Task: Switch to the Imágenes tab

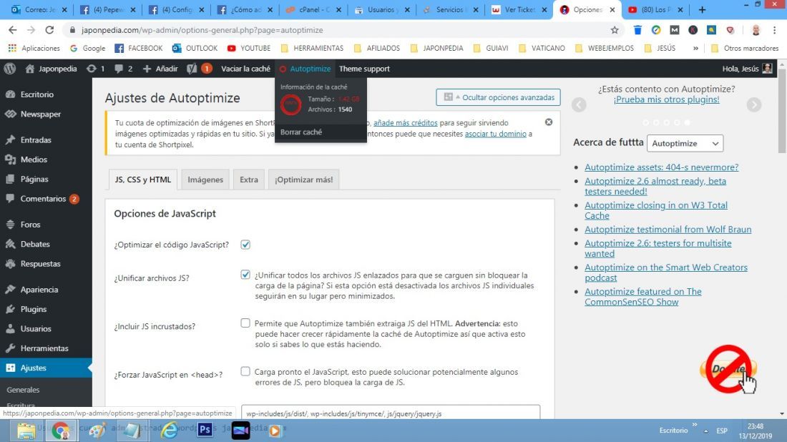Action: tap(205, 180)
